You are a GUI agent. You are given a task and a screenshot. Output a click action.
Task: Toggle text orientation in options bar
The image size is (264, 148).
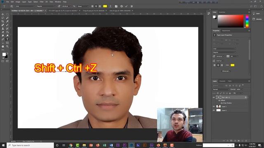tap(12, 6)
